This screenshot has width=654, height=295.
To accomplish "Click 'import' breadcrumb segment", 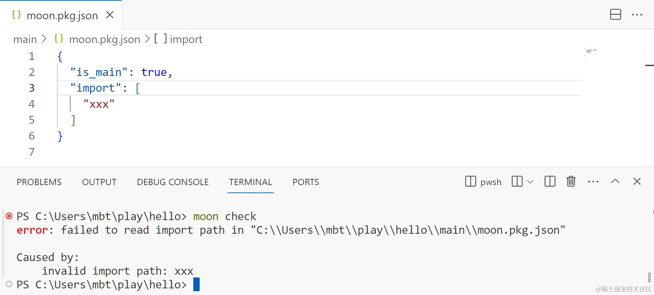I will (x=186, y=39).
